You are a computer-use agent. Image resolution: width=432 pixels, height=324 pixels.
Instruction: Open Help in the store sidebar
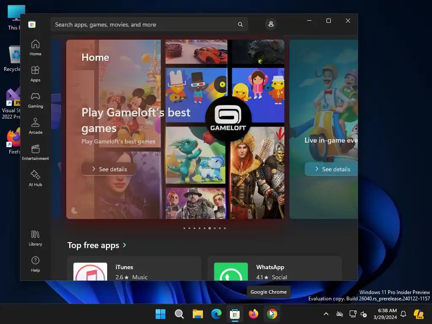click(35, 264)
